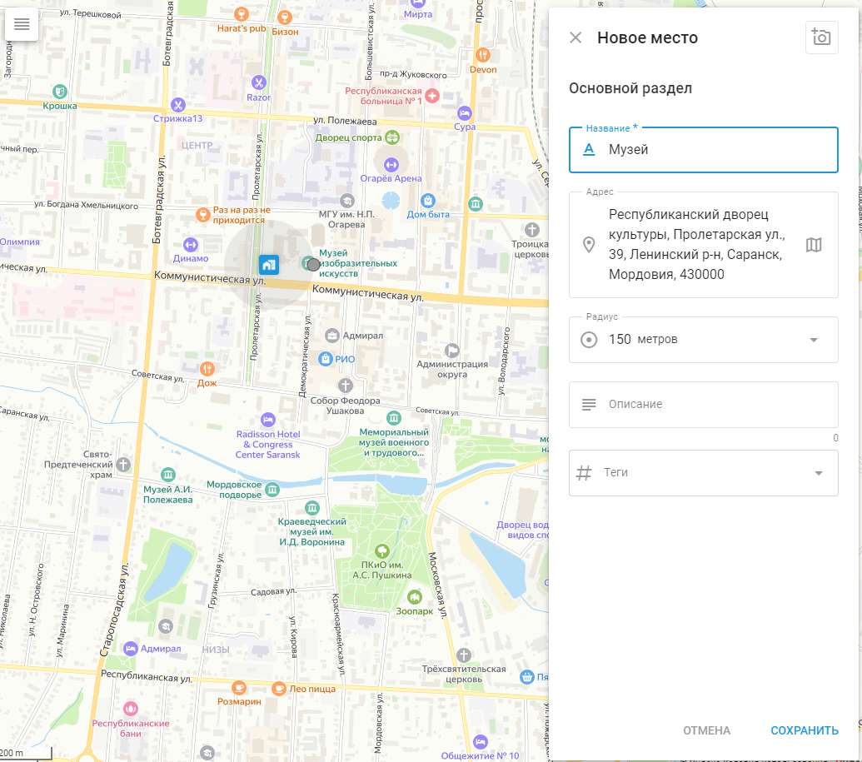Click the Крошка map marker icon
Screen dimensions: 862x762
click(x=60, y=92)
